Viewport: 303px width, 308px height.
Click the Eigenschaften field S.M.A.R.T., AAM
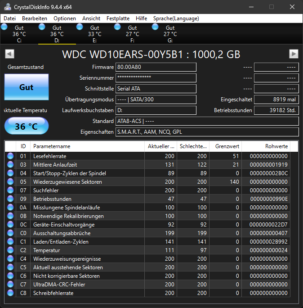click(x=207, y=132)
